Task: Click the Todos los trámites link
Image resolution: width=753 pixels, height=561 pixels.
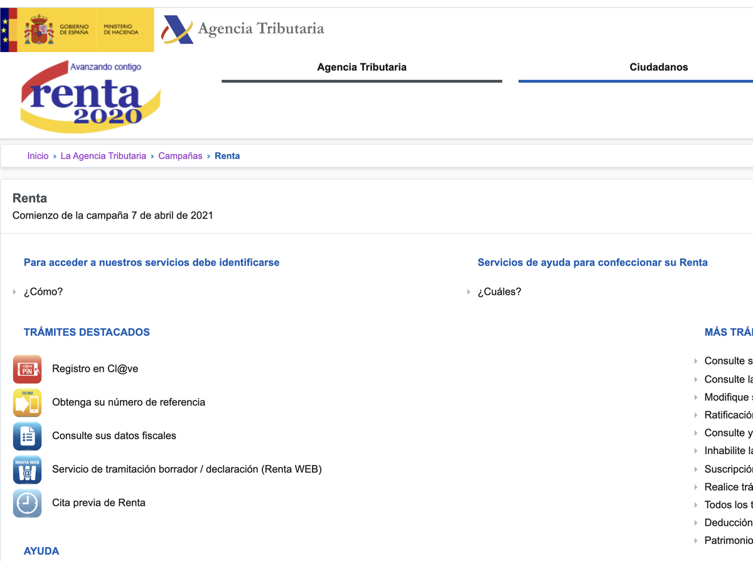Action: (728, 504)
